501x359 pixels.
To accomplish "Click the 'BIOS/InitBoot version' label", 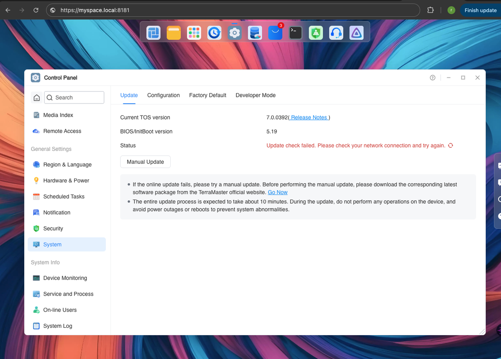I will tap(146, 131).
